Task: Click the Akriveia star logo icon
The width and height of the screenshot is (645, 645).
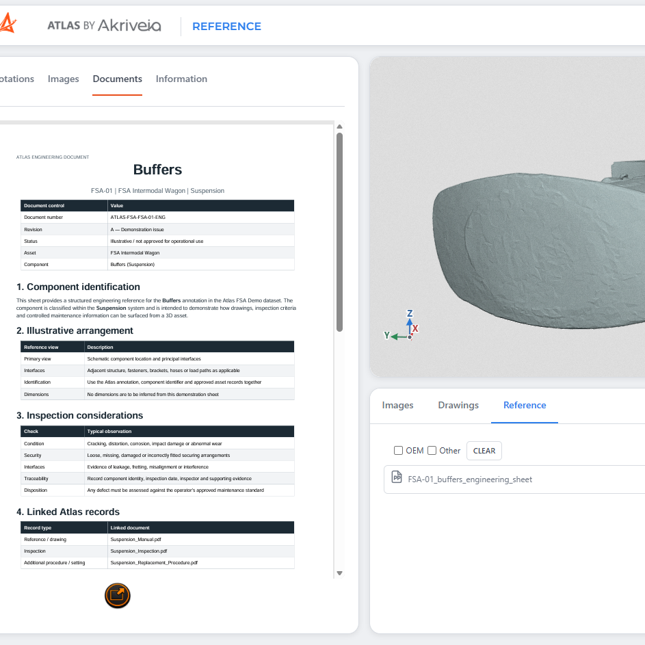Action: point(8,23)
